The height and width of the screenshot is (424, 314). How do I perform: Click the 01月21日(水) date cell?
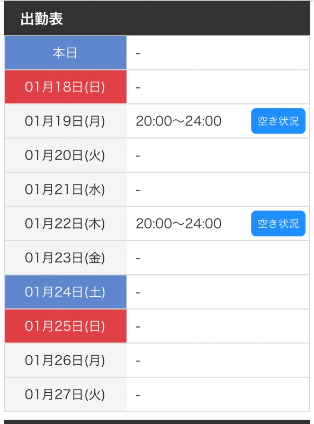[65, 189]
